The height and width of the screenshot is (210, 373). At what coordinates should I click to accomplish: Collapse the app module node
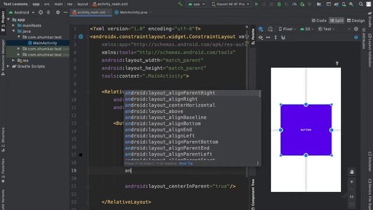click(x=8, y=19)
